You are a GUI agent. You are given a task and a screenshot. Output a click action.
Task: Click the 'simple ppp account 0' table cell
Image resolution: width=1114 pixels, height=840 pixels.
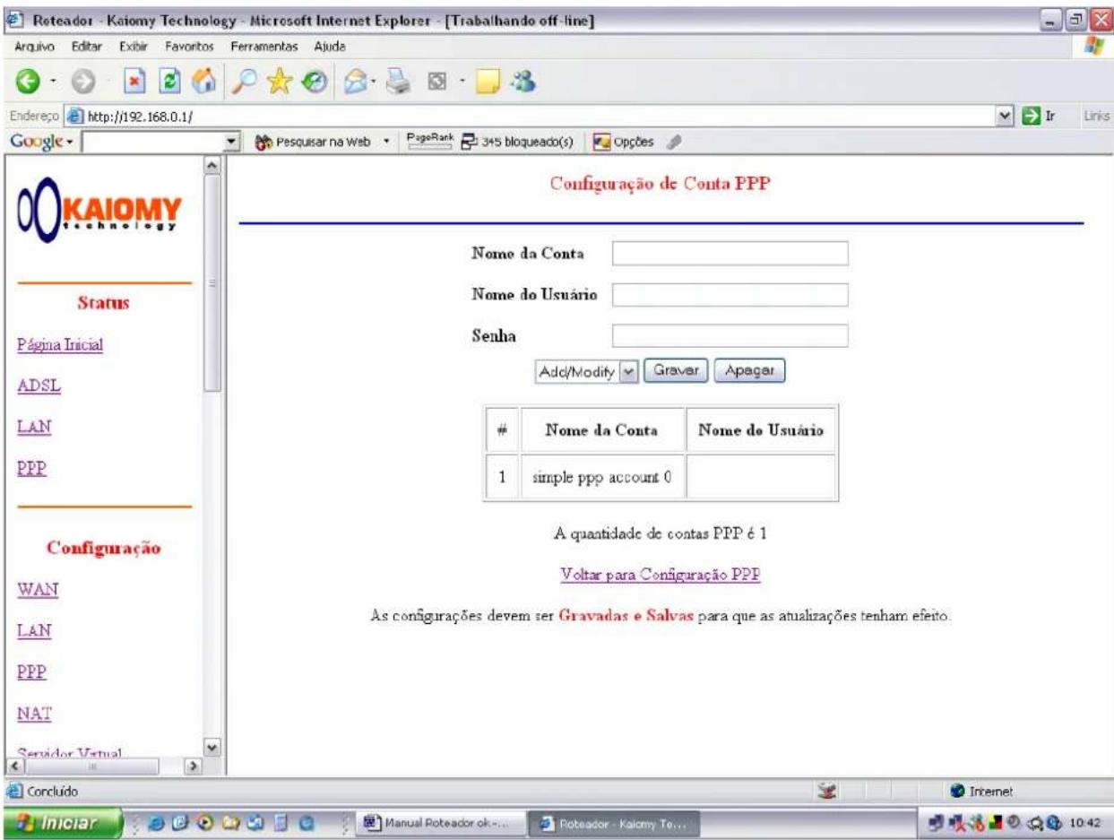tap(603, 477)
